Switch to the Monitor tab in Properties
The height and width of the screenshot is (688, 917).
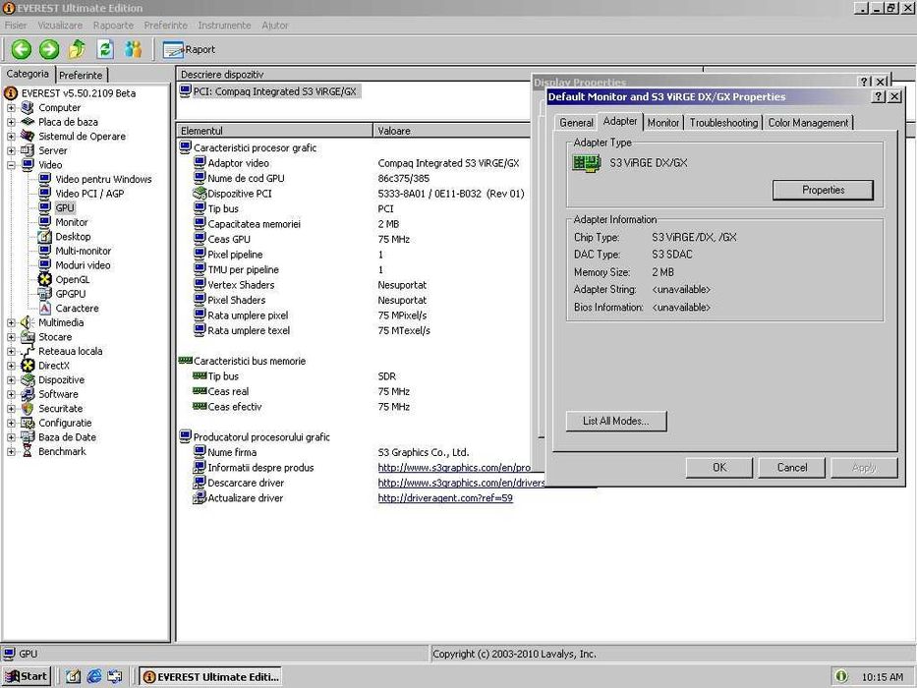point(663,122)
